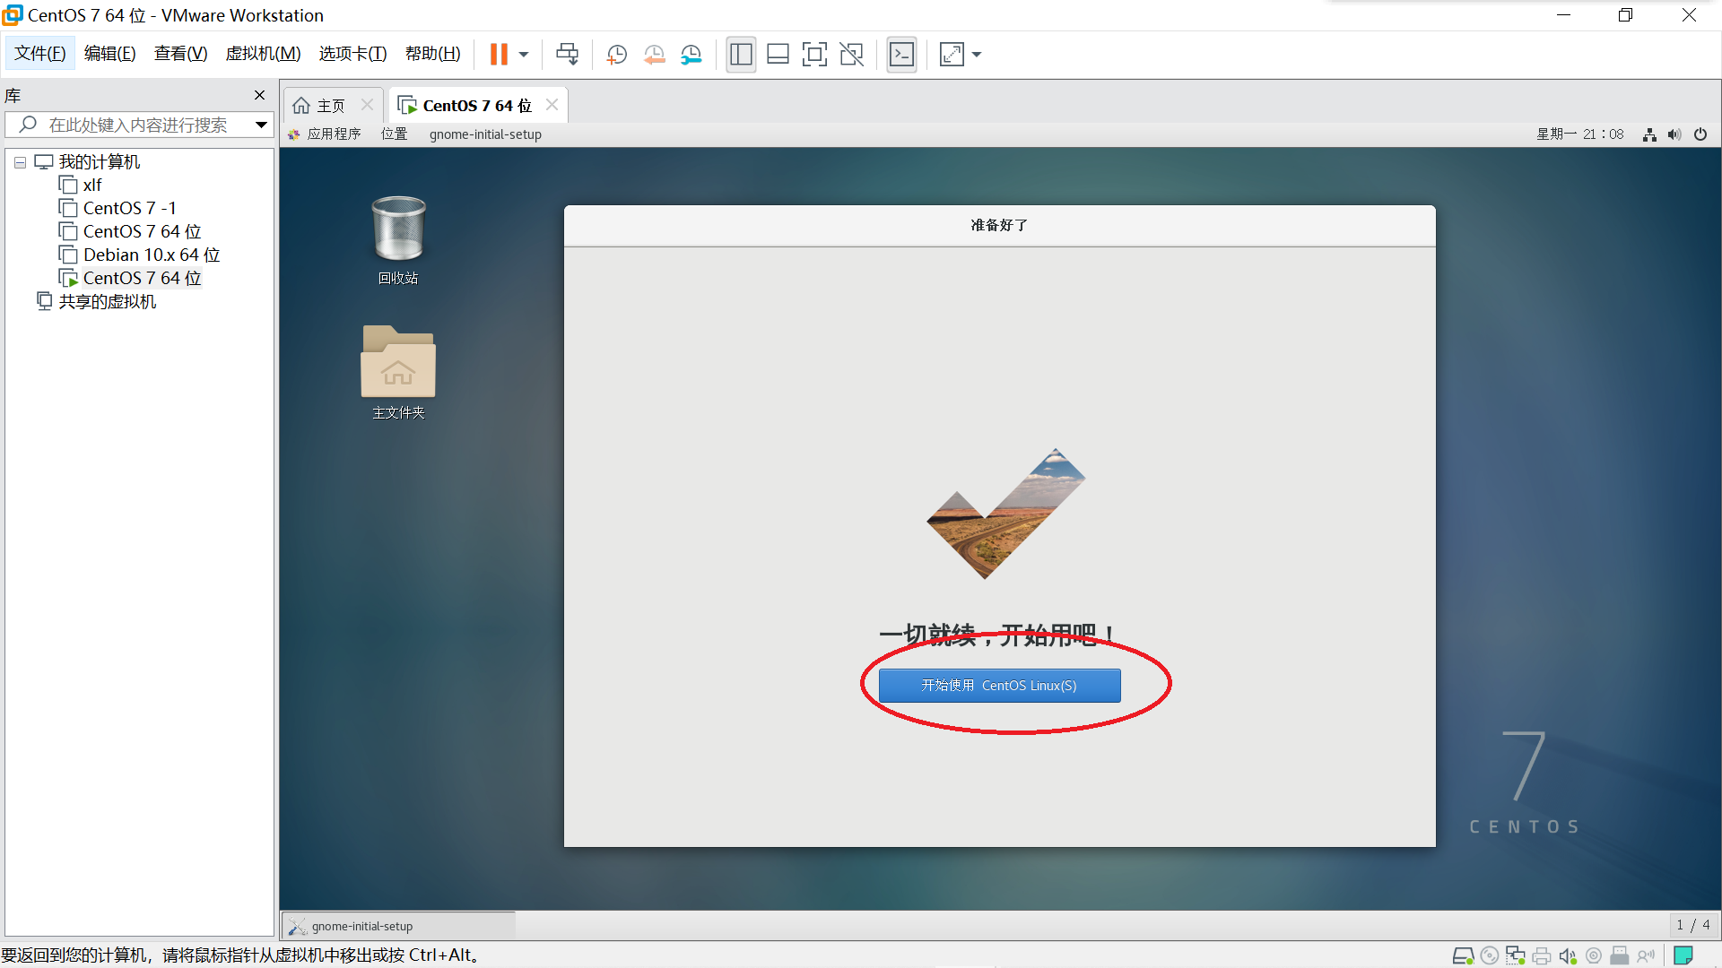Send Ctrl+Alt+Del to the virtual machine
The width and height of the screenshot is (1722, 968).
[568, 55]
